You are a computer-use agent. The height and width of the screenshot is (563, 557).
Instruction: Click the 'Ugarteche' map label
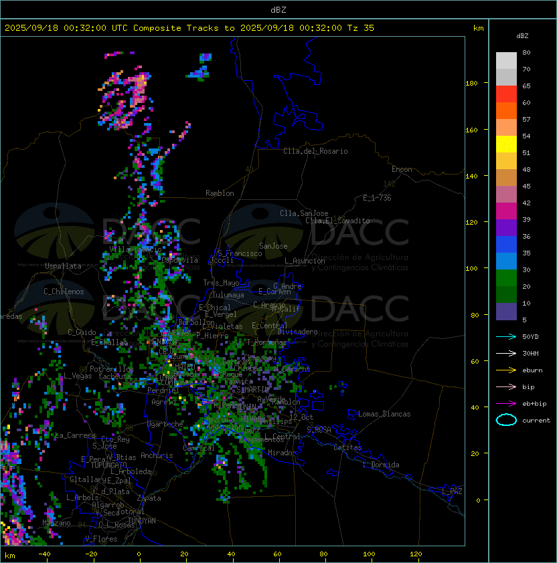[x=165, y=424]
